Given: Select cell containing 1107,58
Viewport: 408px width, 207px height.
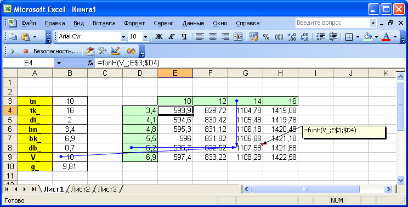Looking at the screenshot, I should (x=245, y=148).
